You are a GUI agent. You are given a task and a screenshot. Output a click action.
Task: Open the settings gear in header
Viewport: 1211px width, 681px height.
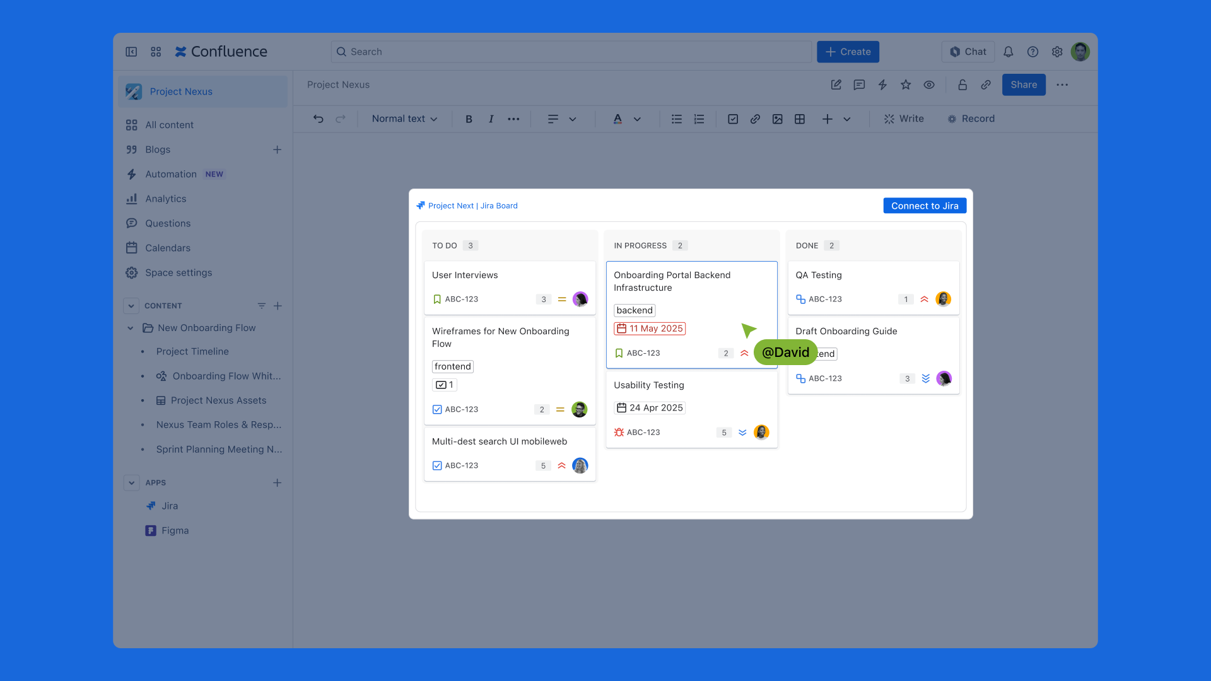pyautogui.click(x=1057, y=52)
